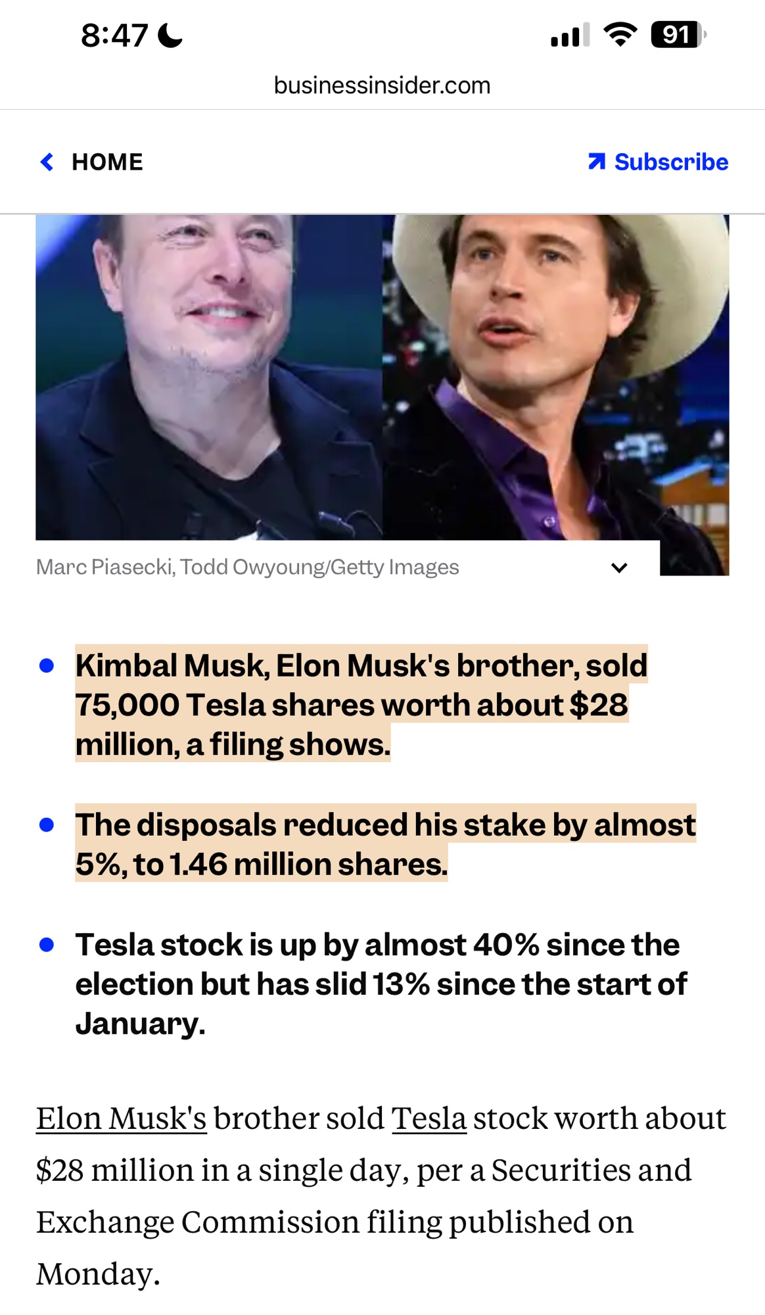The image size is (765, 1315).
Task: Click the highlighted "75,000 Tesla shares" summary text
Action: point(352,705)
